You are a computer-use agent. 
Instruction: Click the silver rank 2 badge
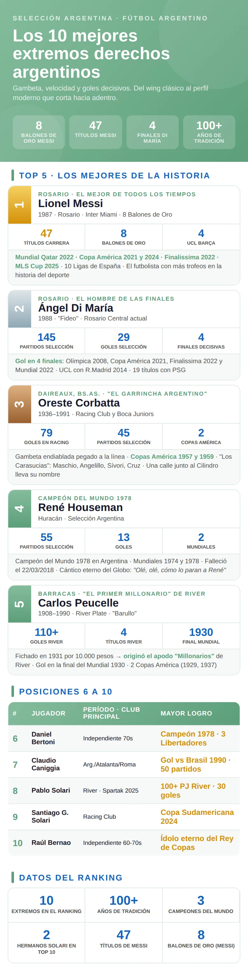20,309
